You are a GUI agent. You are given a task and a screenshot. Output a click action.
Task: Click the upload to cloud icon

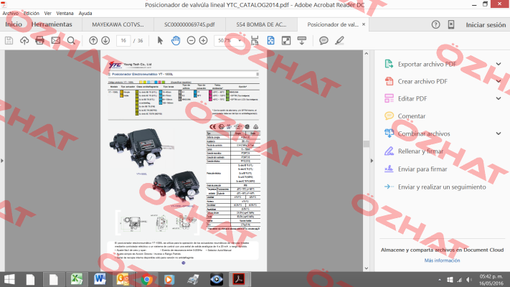click(24, 41)
